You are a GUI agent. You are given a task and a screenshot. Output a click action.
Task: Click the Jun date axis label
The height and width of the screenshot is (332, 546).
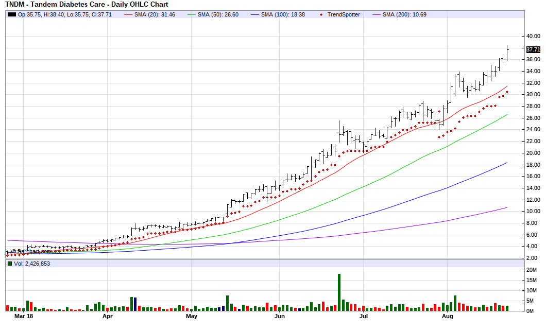[280, 316]
